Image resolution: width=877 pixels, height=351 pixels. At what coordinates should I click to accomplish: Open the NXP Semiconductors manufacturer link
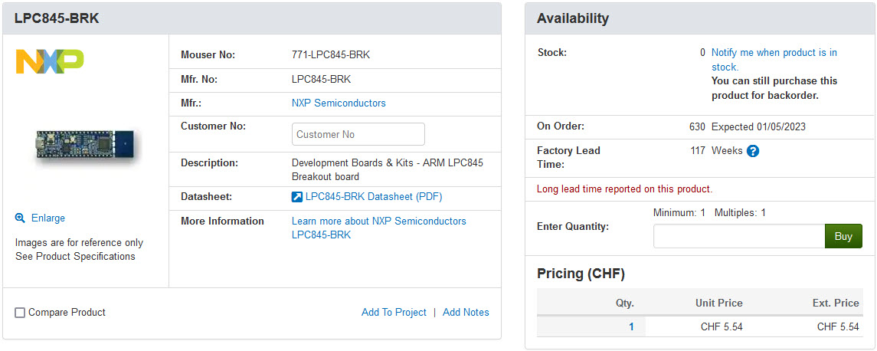coord(339,103)
